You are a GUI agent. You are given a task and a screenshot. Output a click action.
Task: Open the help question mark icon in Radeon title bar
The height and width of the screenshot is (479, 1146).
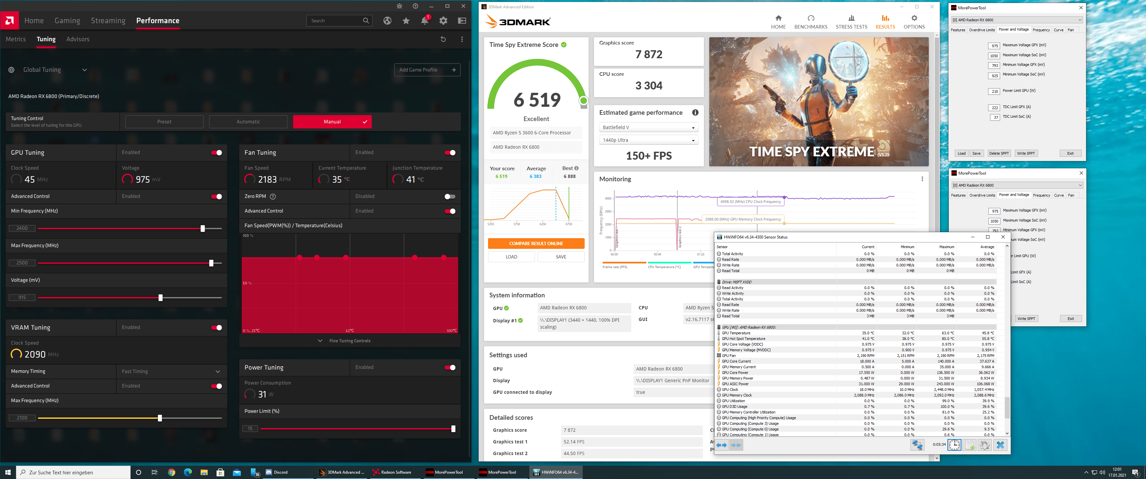(x=415, y=6)
